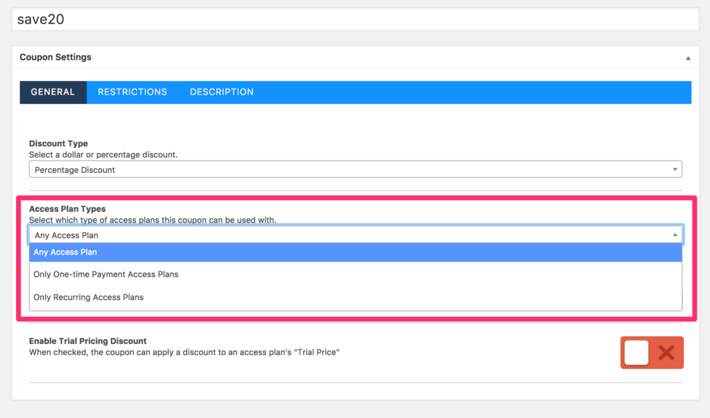
Task: Open the Restrictions tab
Action: point(132,92)
